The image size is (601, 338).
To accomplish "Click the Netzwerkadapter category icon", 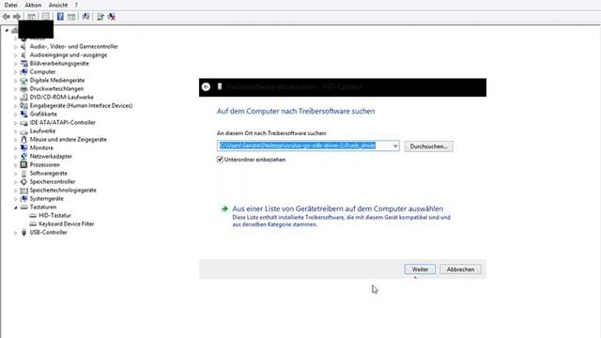I will click(23, 156).
